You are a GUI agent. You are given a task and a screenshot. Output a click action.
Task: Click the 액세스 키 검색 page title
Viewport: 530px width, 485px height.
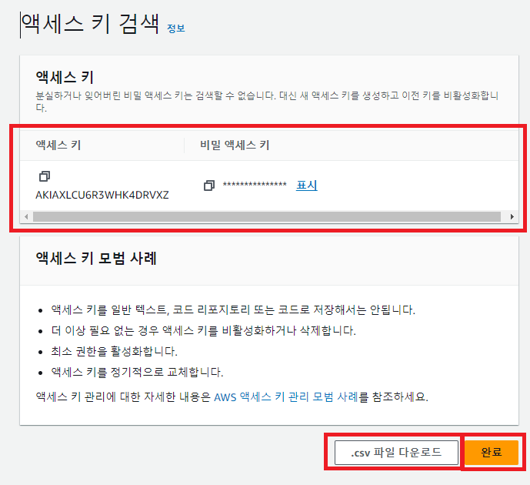[x=90, y=25]
